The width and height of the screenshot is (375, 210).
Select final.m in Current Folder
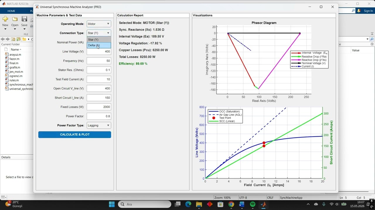14,63
